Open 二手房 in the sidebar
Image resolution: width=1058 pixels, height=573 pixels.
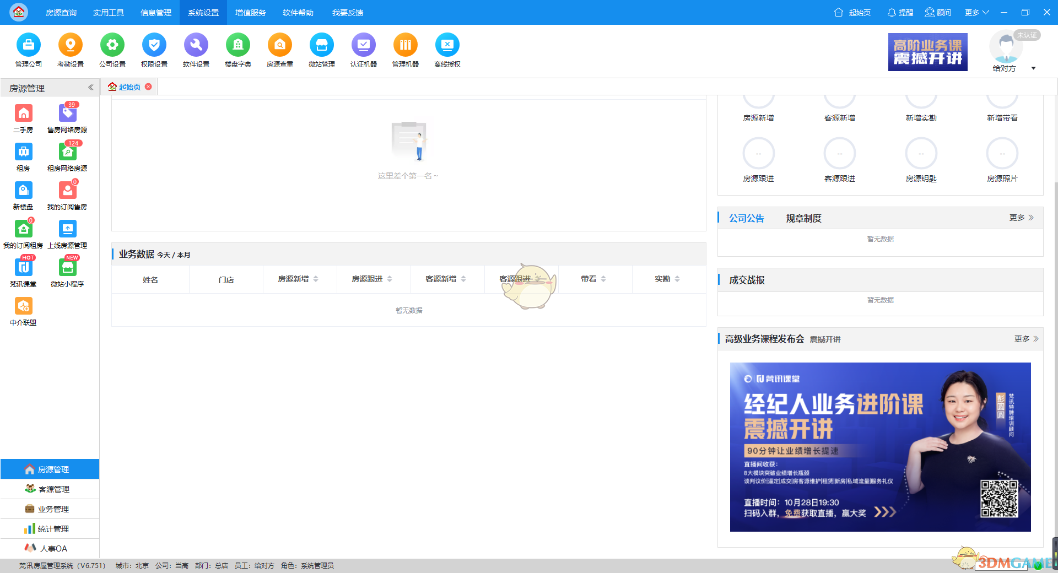click(23, 117)
